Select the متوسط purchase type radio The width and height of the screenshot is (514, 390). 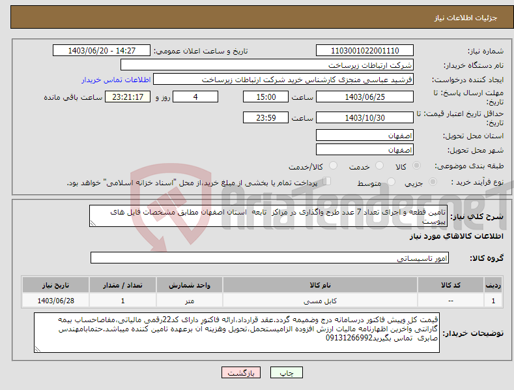(391, 182)
